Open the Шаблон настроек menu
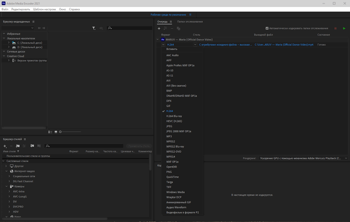Screen dimensions: 350x222 pyautogui.click(x=44, y=9)
